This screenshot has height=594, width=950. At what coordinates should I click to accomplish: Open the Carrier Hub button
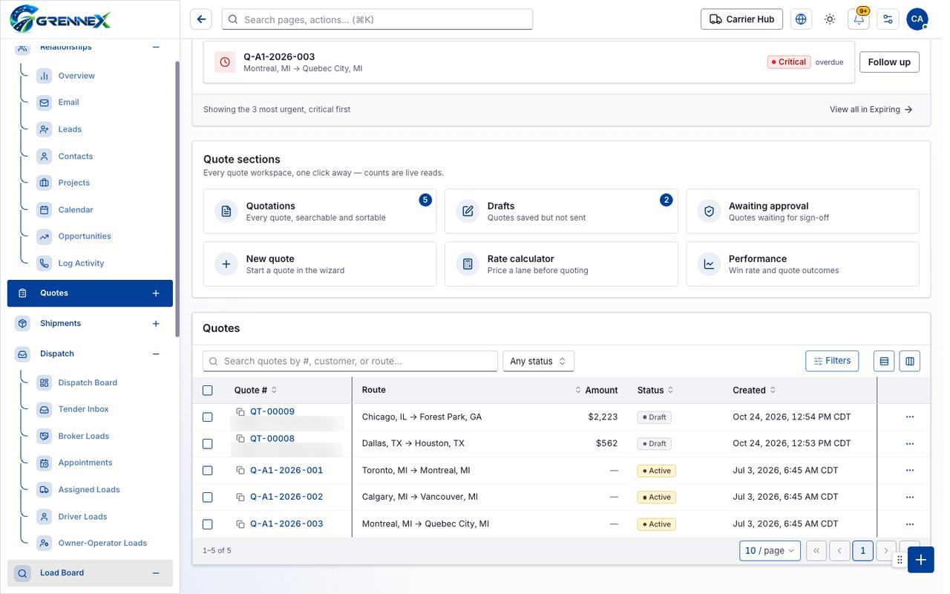(x=741, y=19)
